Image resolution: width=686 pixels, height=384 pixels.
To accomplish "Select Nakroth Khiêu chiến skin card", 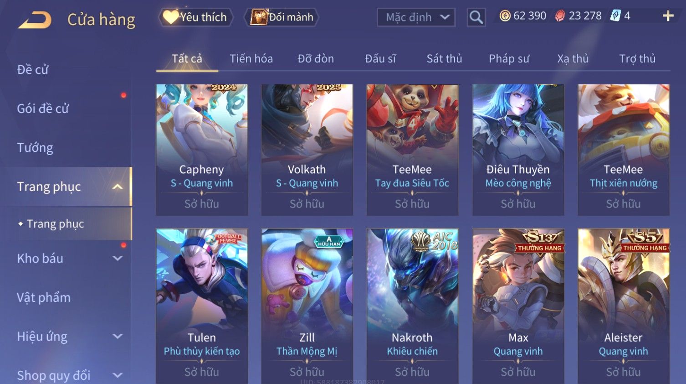I will [x=412, y=306].
